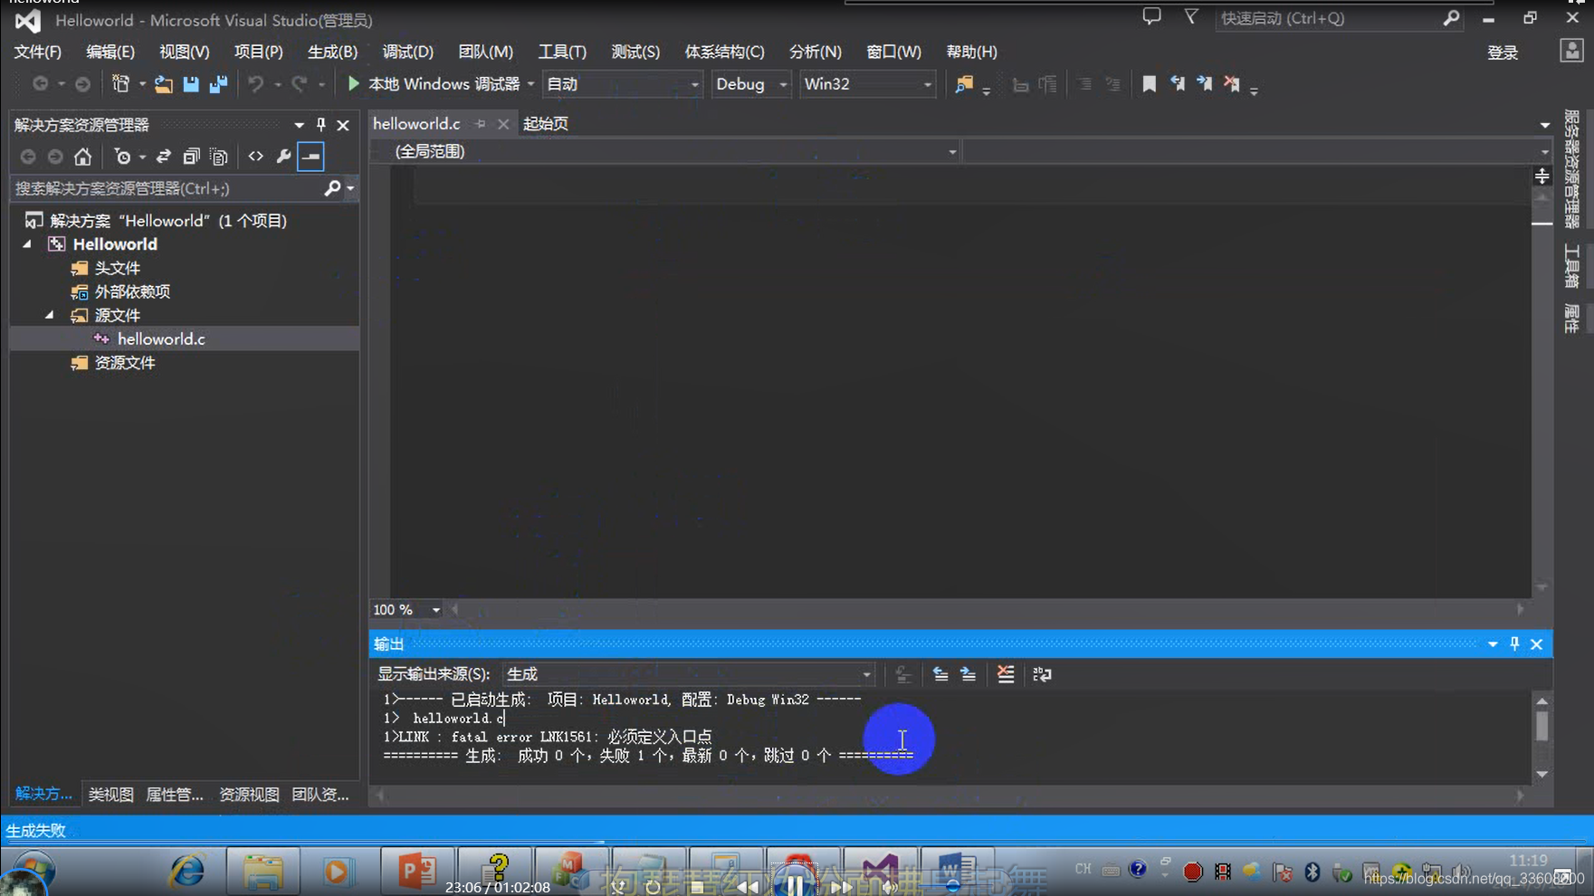The width and height of the screenshot is (1594, 896).
Task: Click Solution Explorer search magnifier
Action: [332, 188]
